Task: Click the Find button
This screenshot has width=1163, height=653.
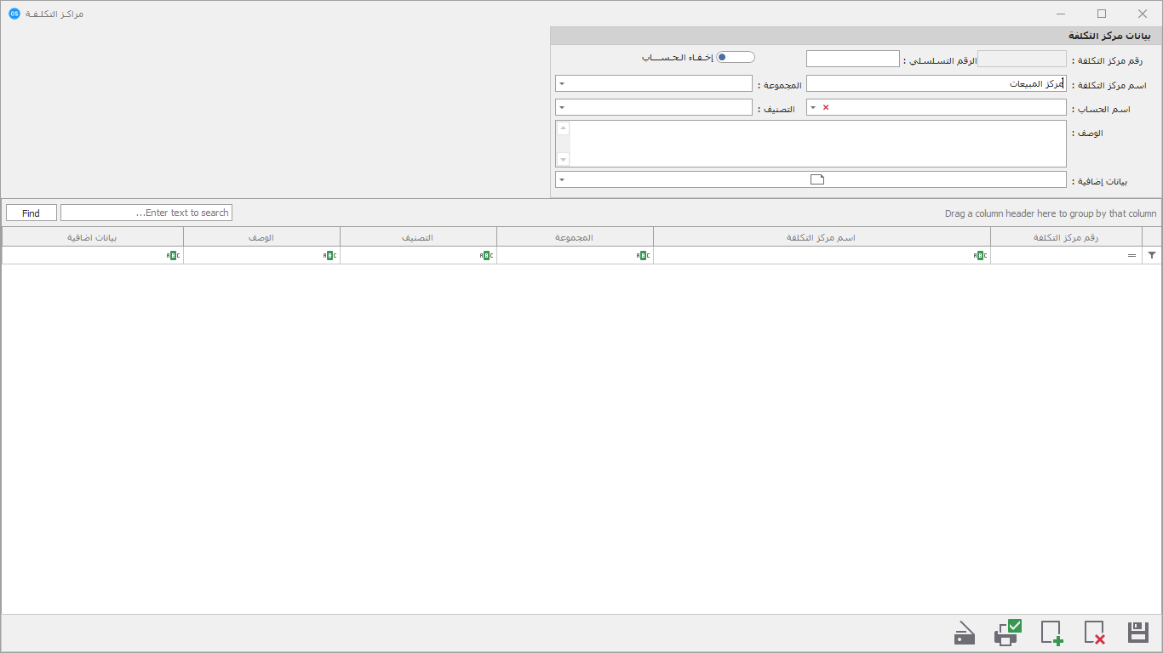Action: click(x=32, y=213)
